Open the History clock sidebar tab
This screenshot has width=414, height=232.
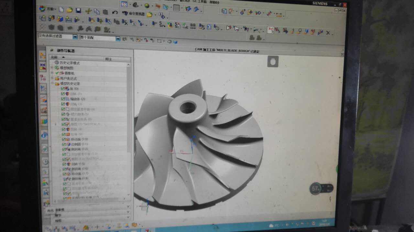click(x=46, y=162)
